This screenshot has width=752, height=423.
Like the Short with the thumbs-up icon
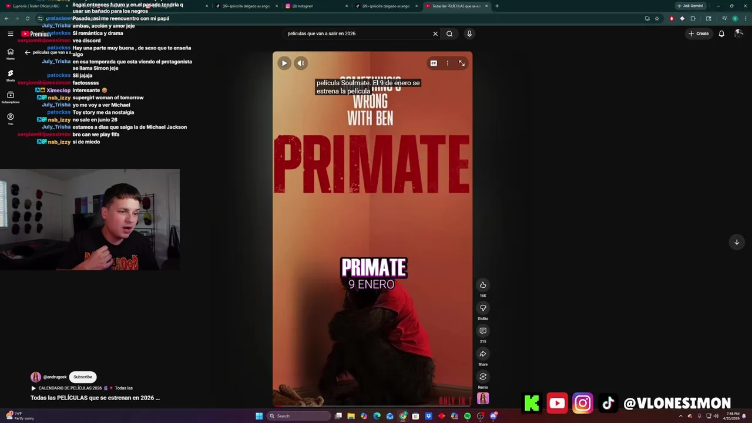(483, 285)
